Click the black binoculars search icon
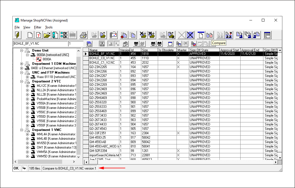Image resolution: width=295 pixels, height=188 pixels. (136, 44)
